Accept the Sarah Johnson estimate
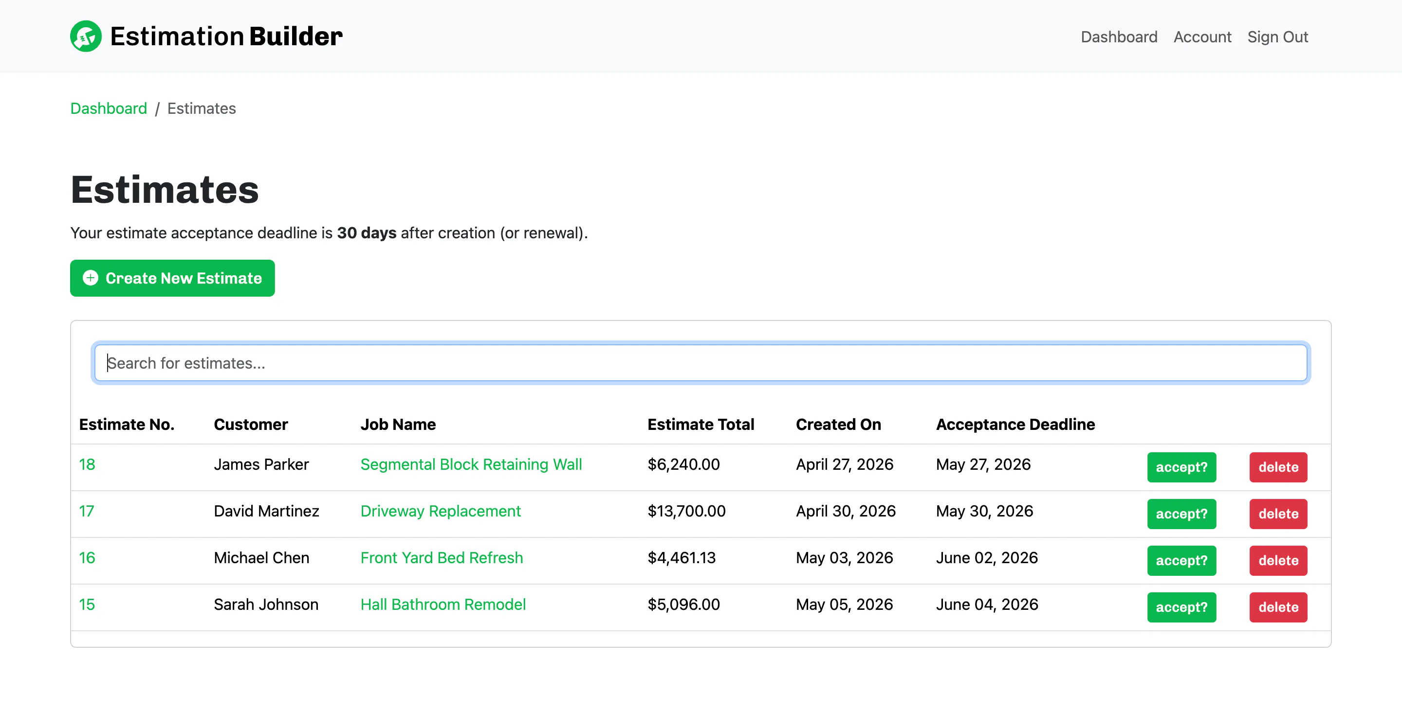This screenshot has width=1402, height=711. [x=1181, y=607]
